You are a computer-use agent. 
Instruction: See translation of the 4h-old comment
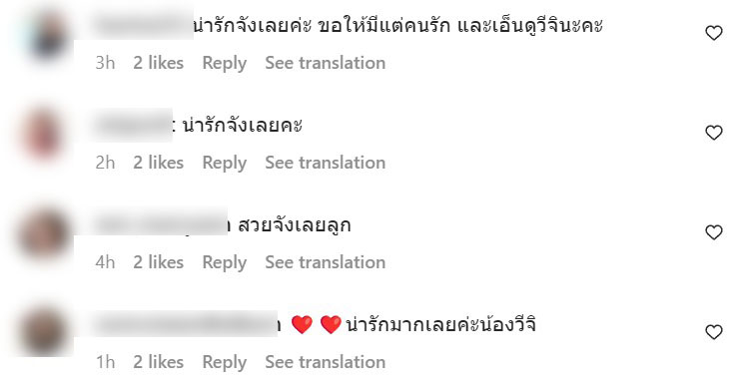point(326,262)
